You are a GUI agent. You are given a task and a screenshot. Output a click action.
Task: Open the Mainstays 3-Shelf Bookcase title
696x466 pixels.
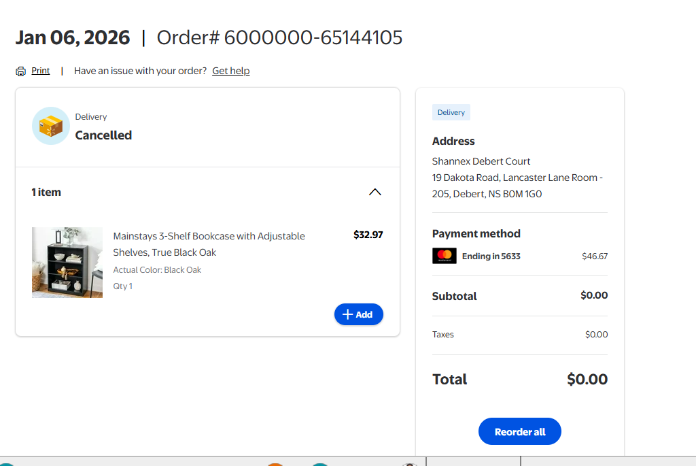[x=209, y=244]
